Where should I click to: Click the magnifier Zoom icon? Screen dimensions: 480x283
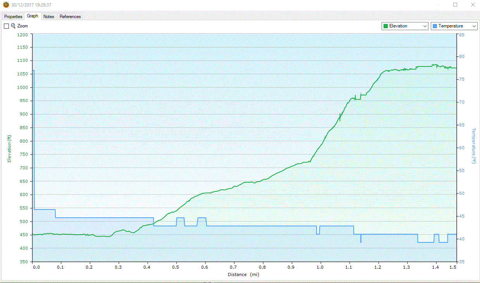13,26
